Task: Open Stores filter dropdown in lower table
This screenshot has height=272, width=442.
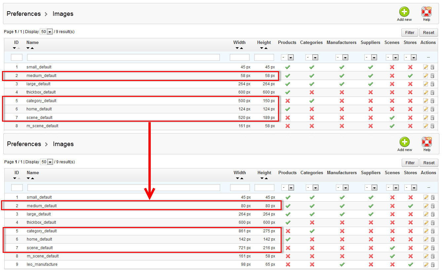Action: (x=411, y=188)
